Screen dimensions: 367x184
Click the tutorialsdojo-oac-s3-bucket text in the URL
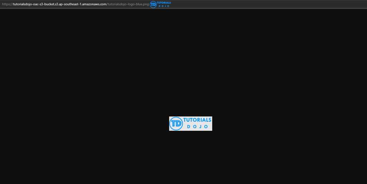pos(33,4)
